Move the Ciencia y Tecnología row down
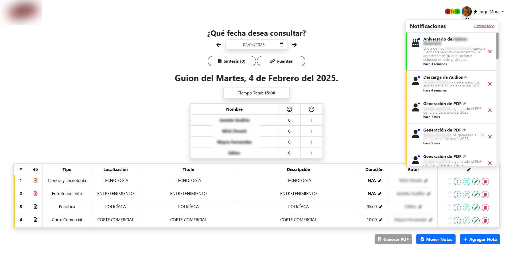 pyautogui.click(x=450, y=184)
